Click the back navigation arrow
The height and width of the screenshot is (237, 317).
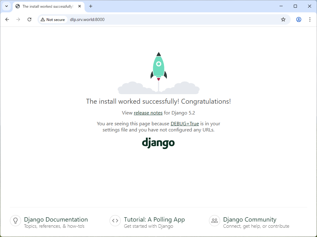(7, 19)
